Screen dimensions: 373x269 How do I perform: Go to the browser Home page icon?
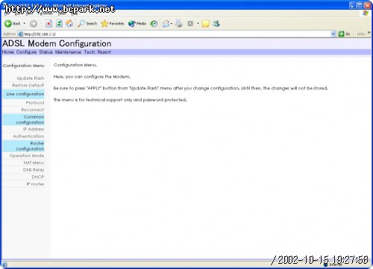pos(69,24)
